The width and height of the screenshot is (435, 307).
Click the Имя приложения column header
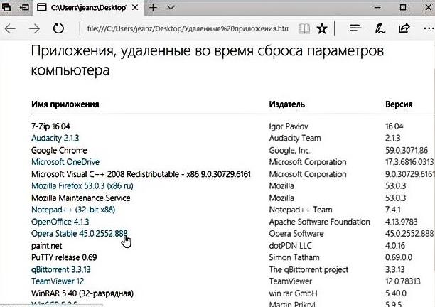[x=65, y=104]
